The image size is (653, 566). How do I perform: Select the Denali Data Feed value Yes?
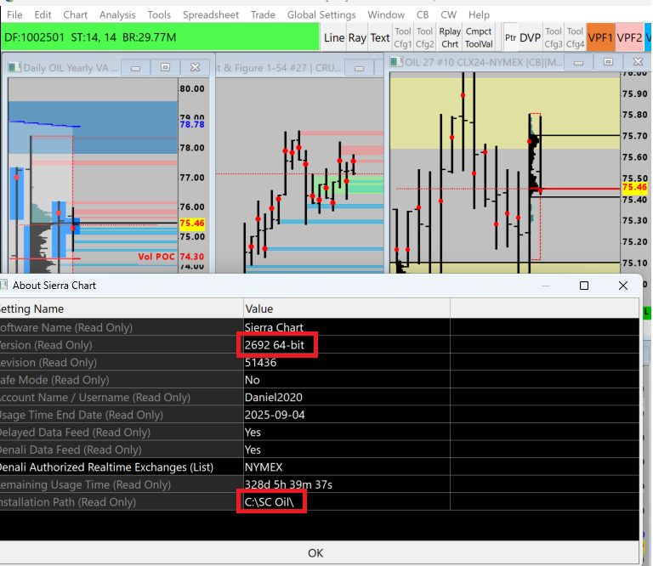pos(253,450)
